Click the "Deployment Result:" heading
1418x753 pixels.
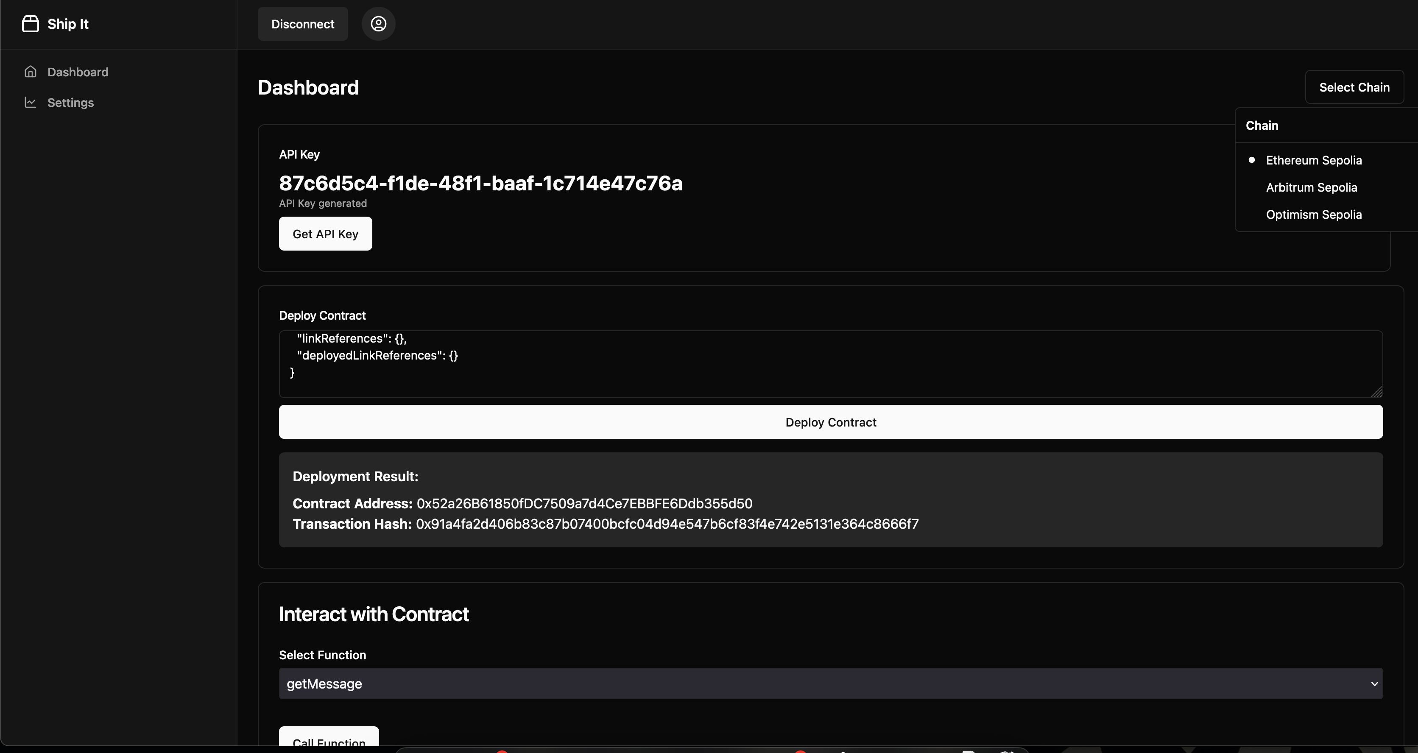pos(356,477)
